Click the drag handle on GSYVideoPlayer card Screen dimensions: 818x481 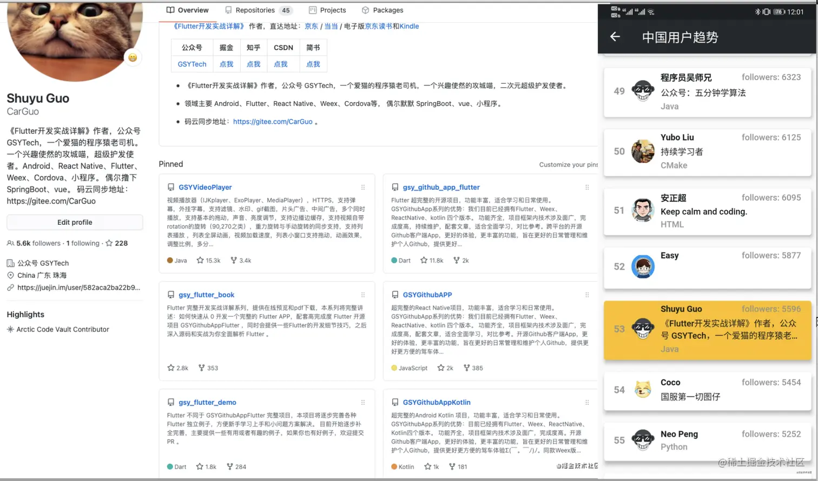[x=363, y=187]
